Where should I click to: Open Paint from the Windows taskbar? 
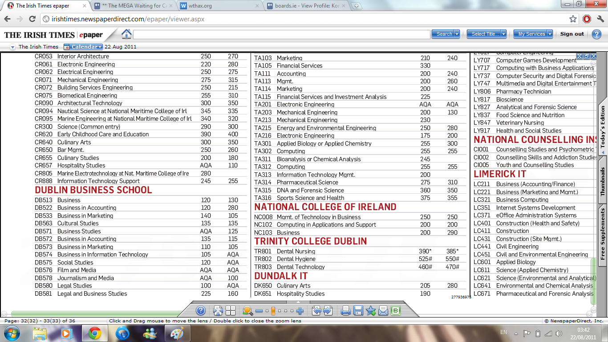(177, 333)
